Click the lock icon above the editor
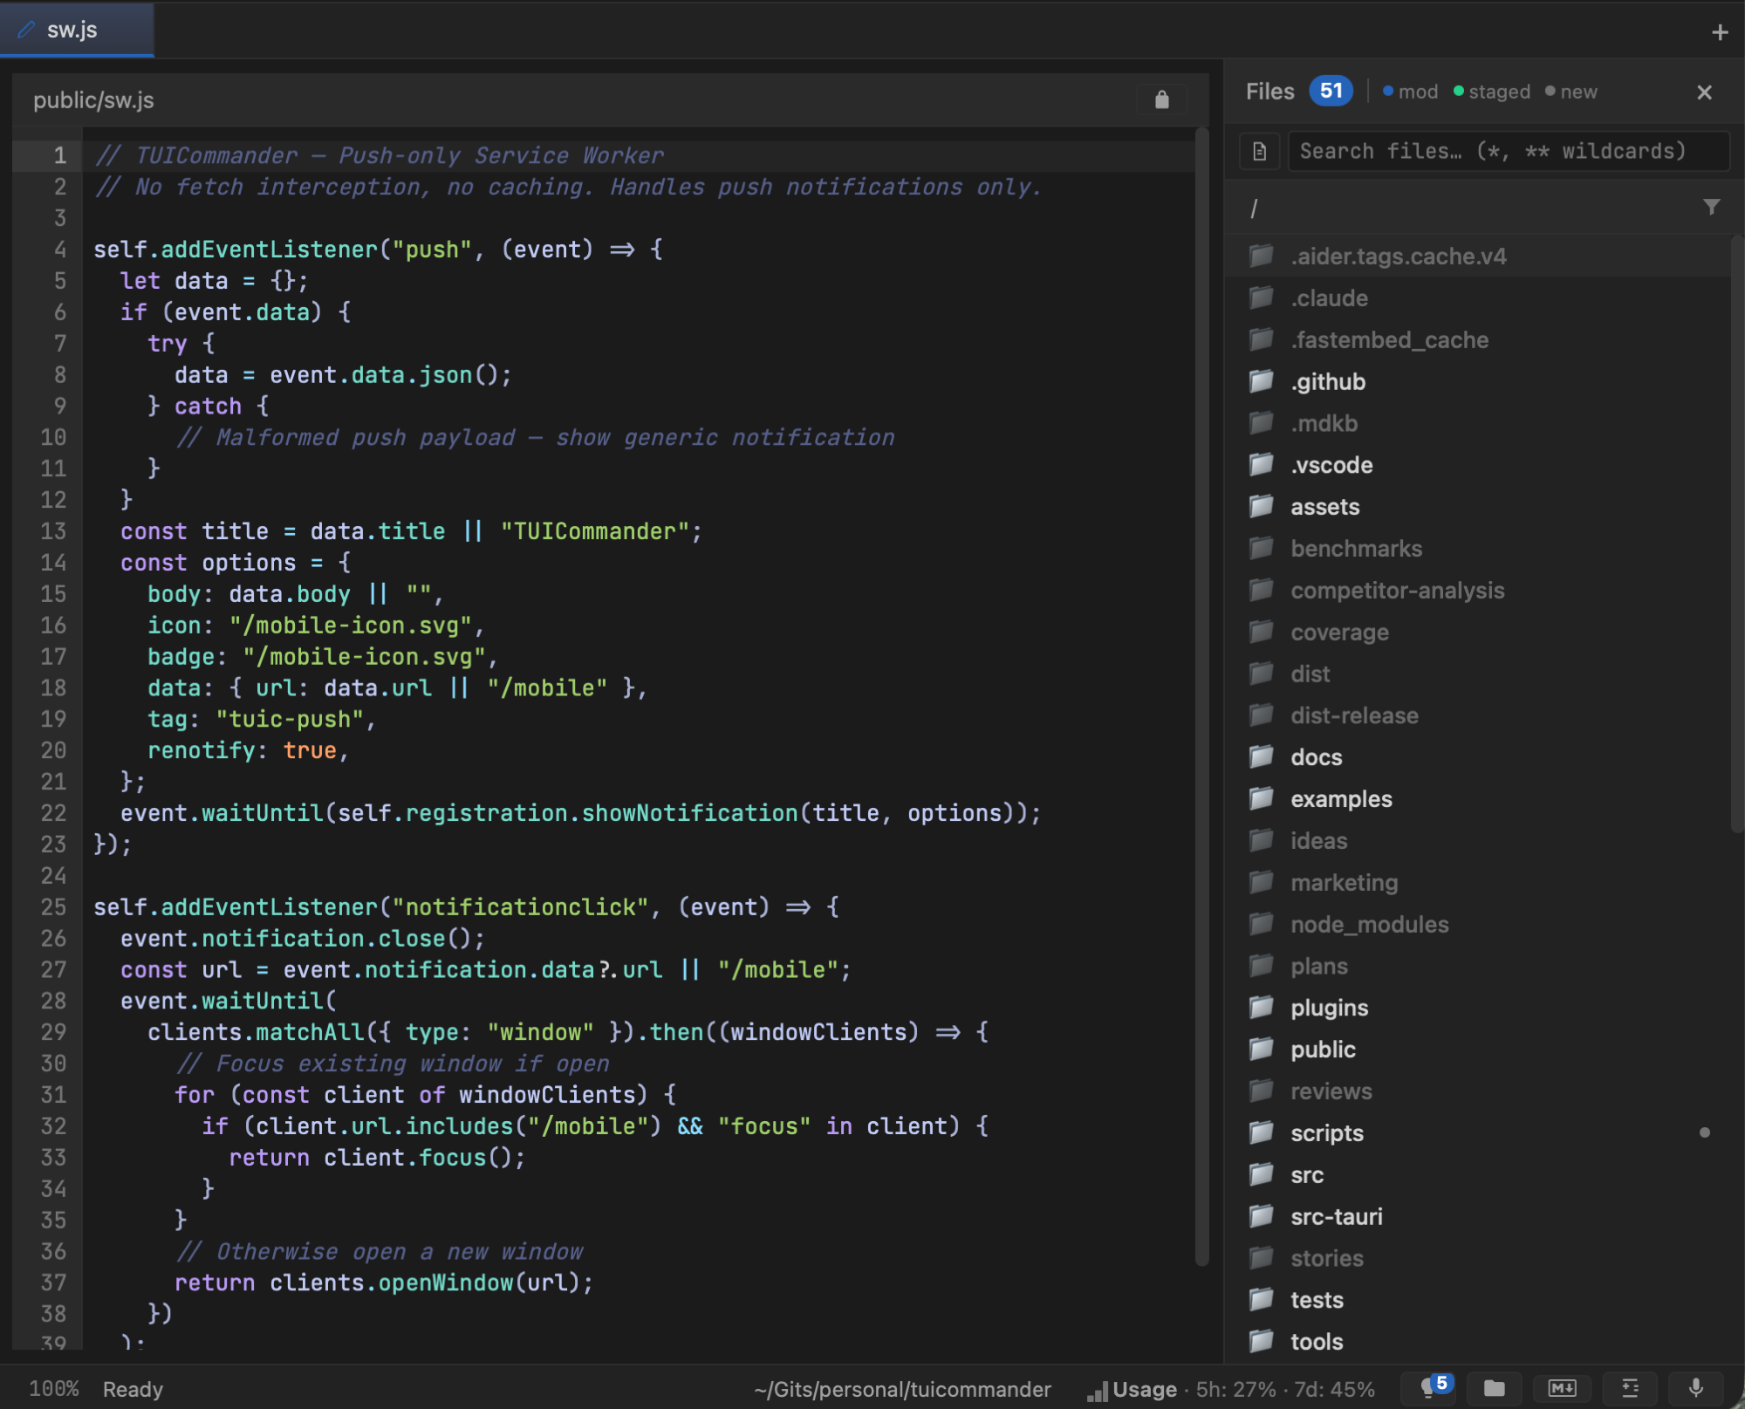This screenshot has height=1409, width=1745. pyautogui.click(x=1162, y=99)
